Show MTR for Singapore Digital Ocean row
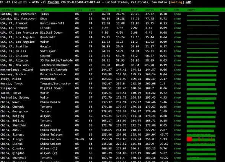225x162 pixels. tap(177, 88)
